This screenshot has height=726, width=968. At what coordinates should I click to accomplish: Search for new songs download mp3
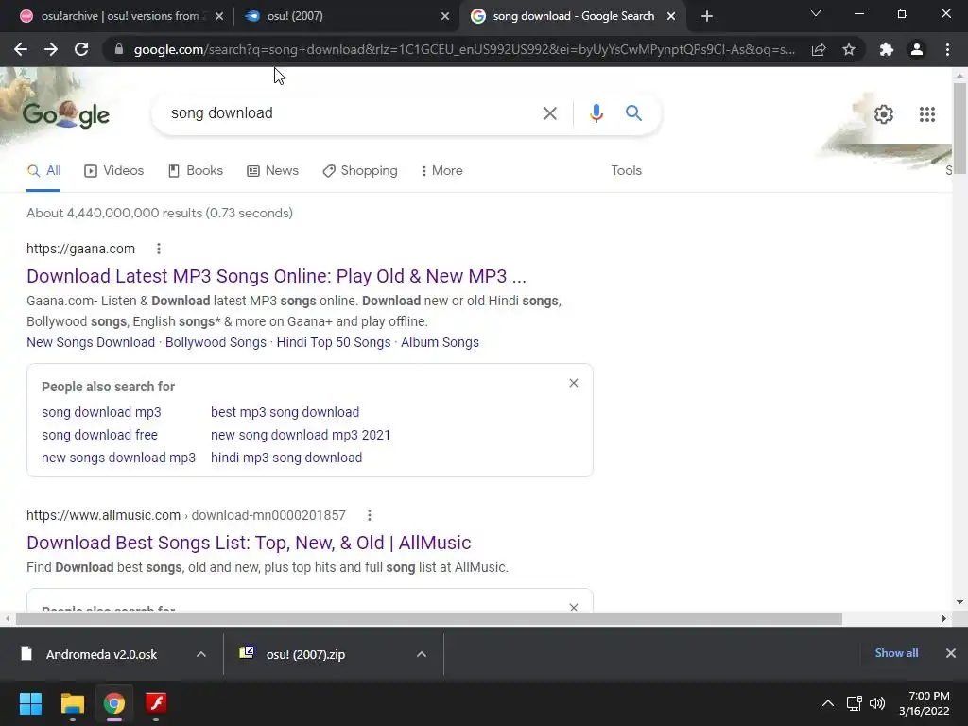coord(118,458)
